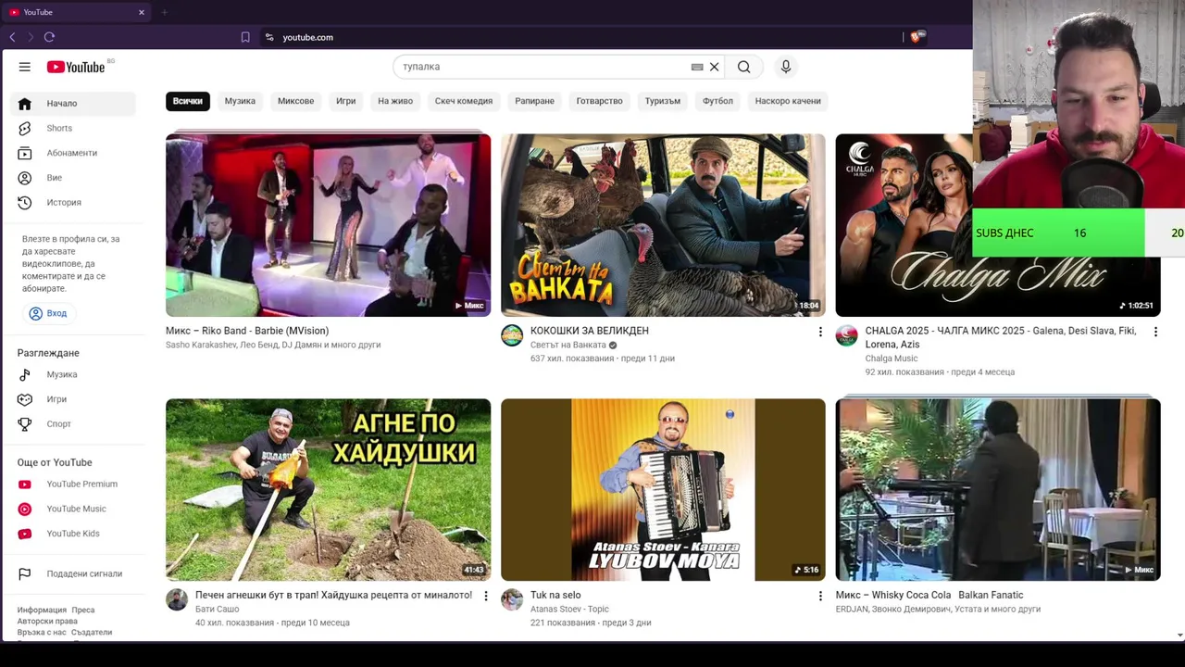Open Музика under Разглеждане
This screenshot has height=667, width=1185.
coord(74,374)
